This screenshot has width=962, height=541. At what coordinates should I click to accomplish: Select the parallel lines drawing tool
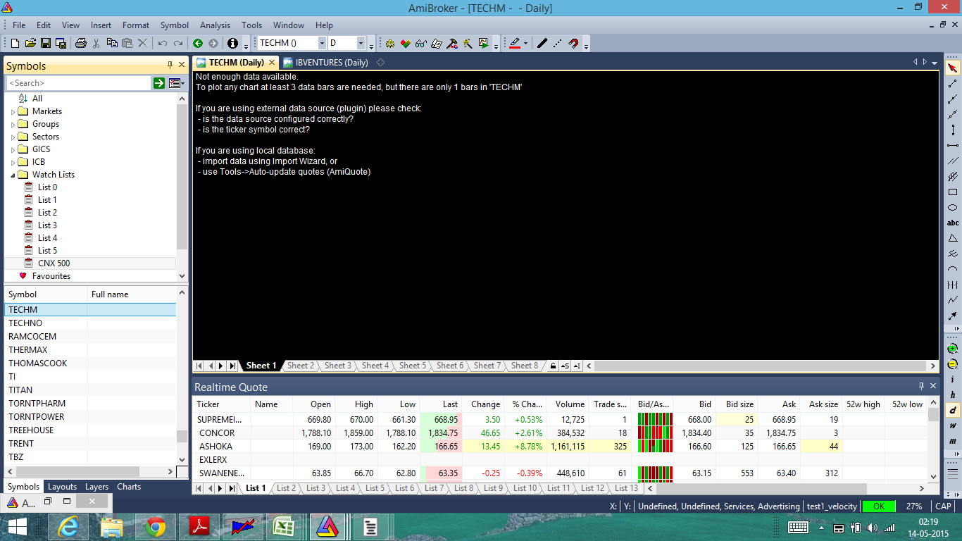(x=953, y=161)
